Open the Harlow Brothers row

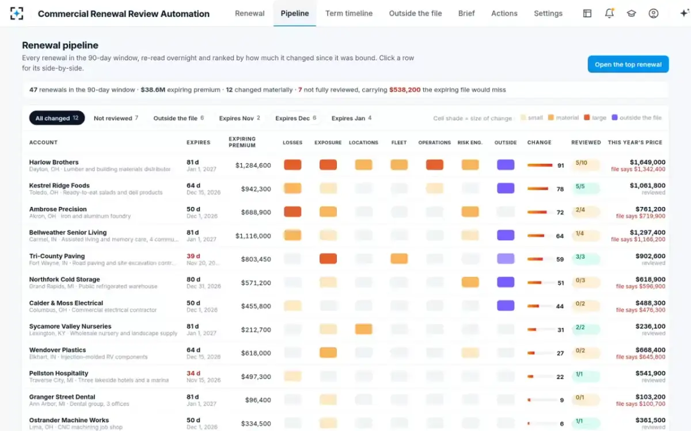click(x=345, y=166)
